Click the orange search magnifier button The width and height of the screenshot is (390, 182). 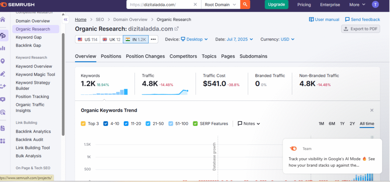pos(245,5)
